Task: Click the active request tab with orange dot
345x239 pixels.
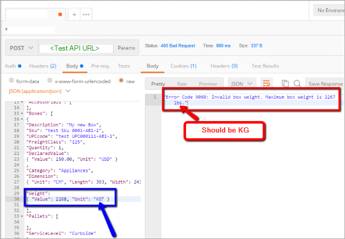Action: click(35, 15)
